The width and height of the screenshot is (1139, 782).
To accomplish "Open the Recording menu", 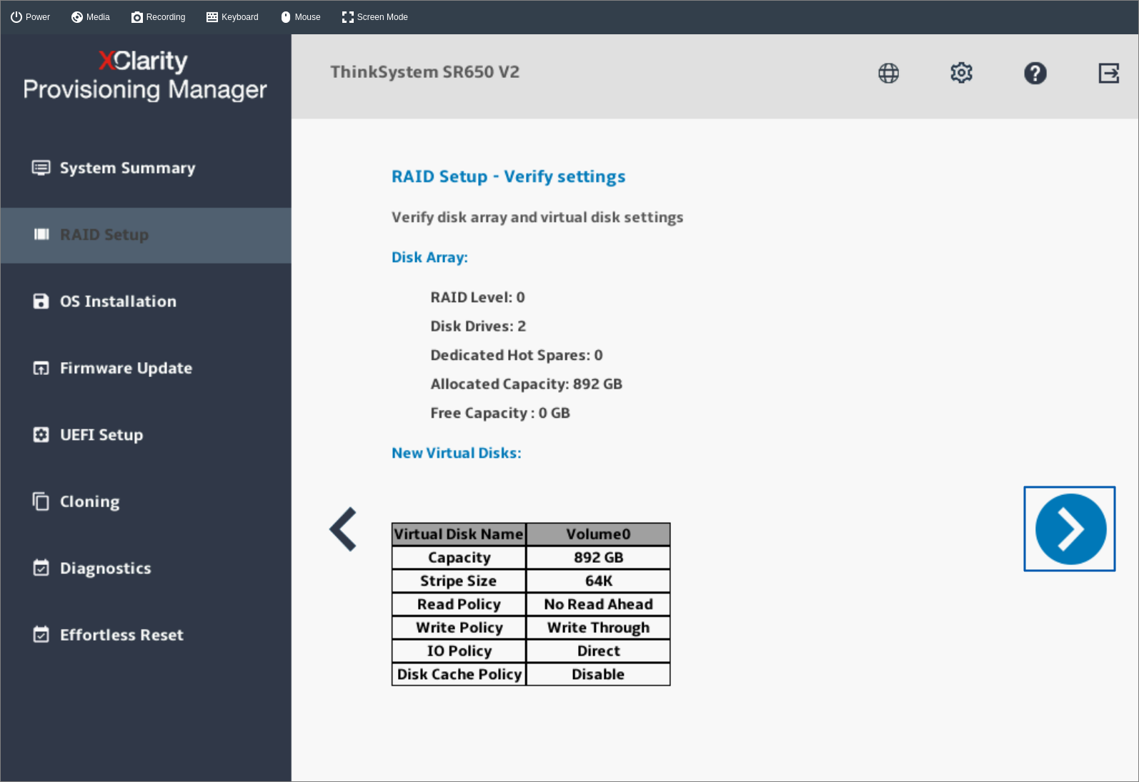I will click(x=158, y=17).
